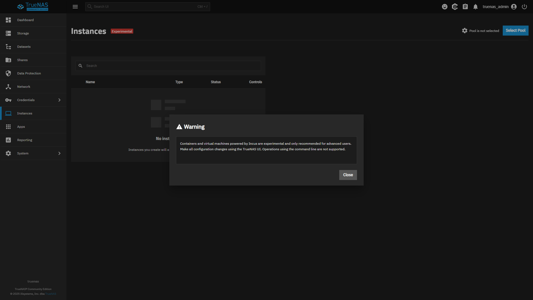
Task: Click the TrueNAS link in the footer
Action: click(x=51, y=294)
